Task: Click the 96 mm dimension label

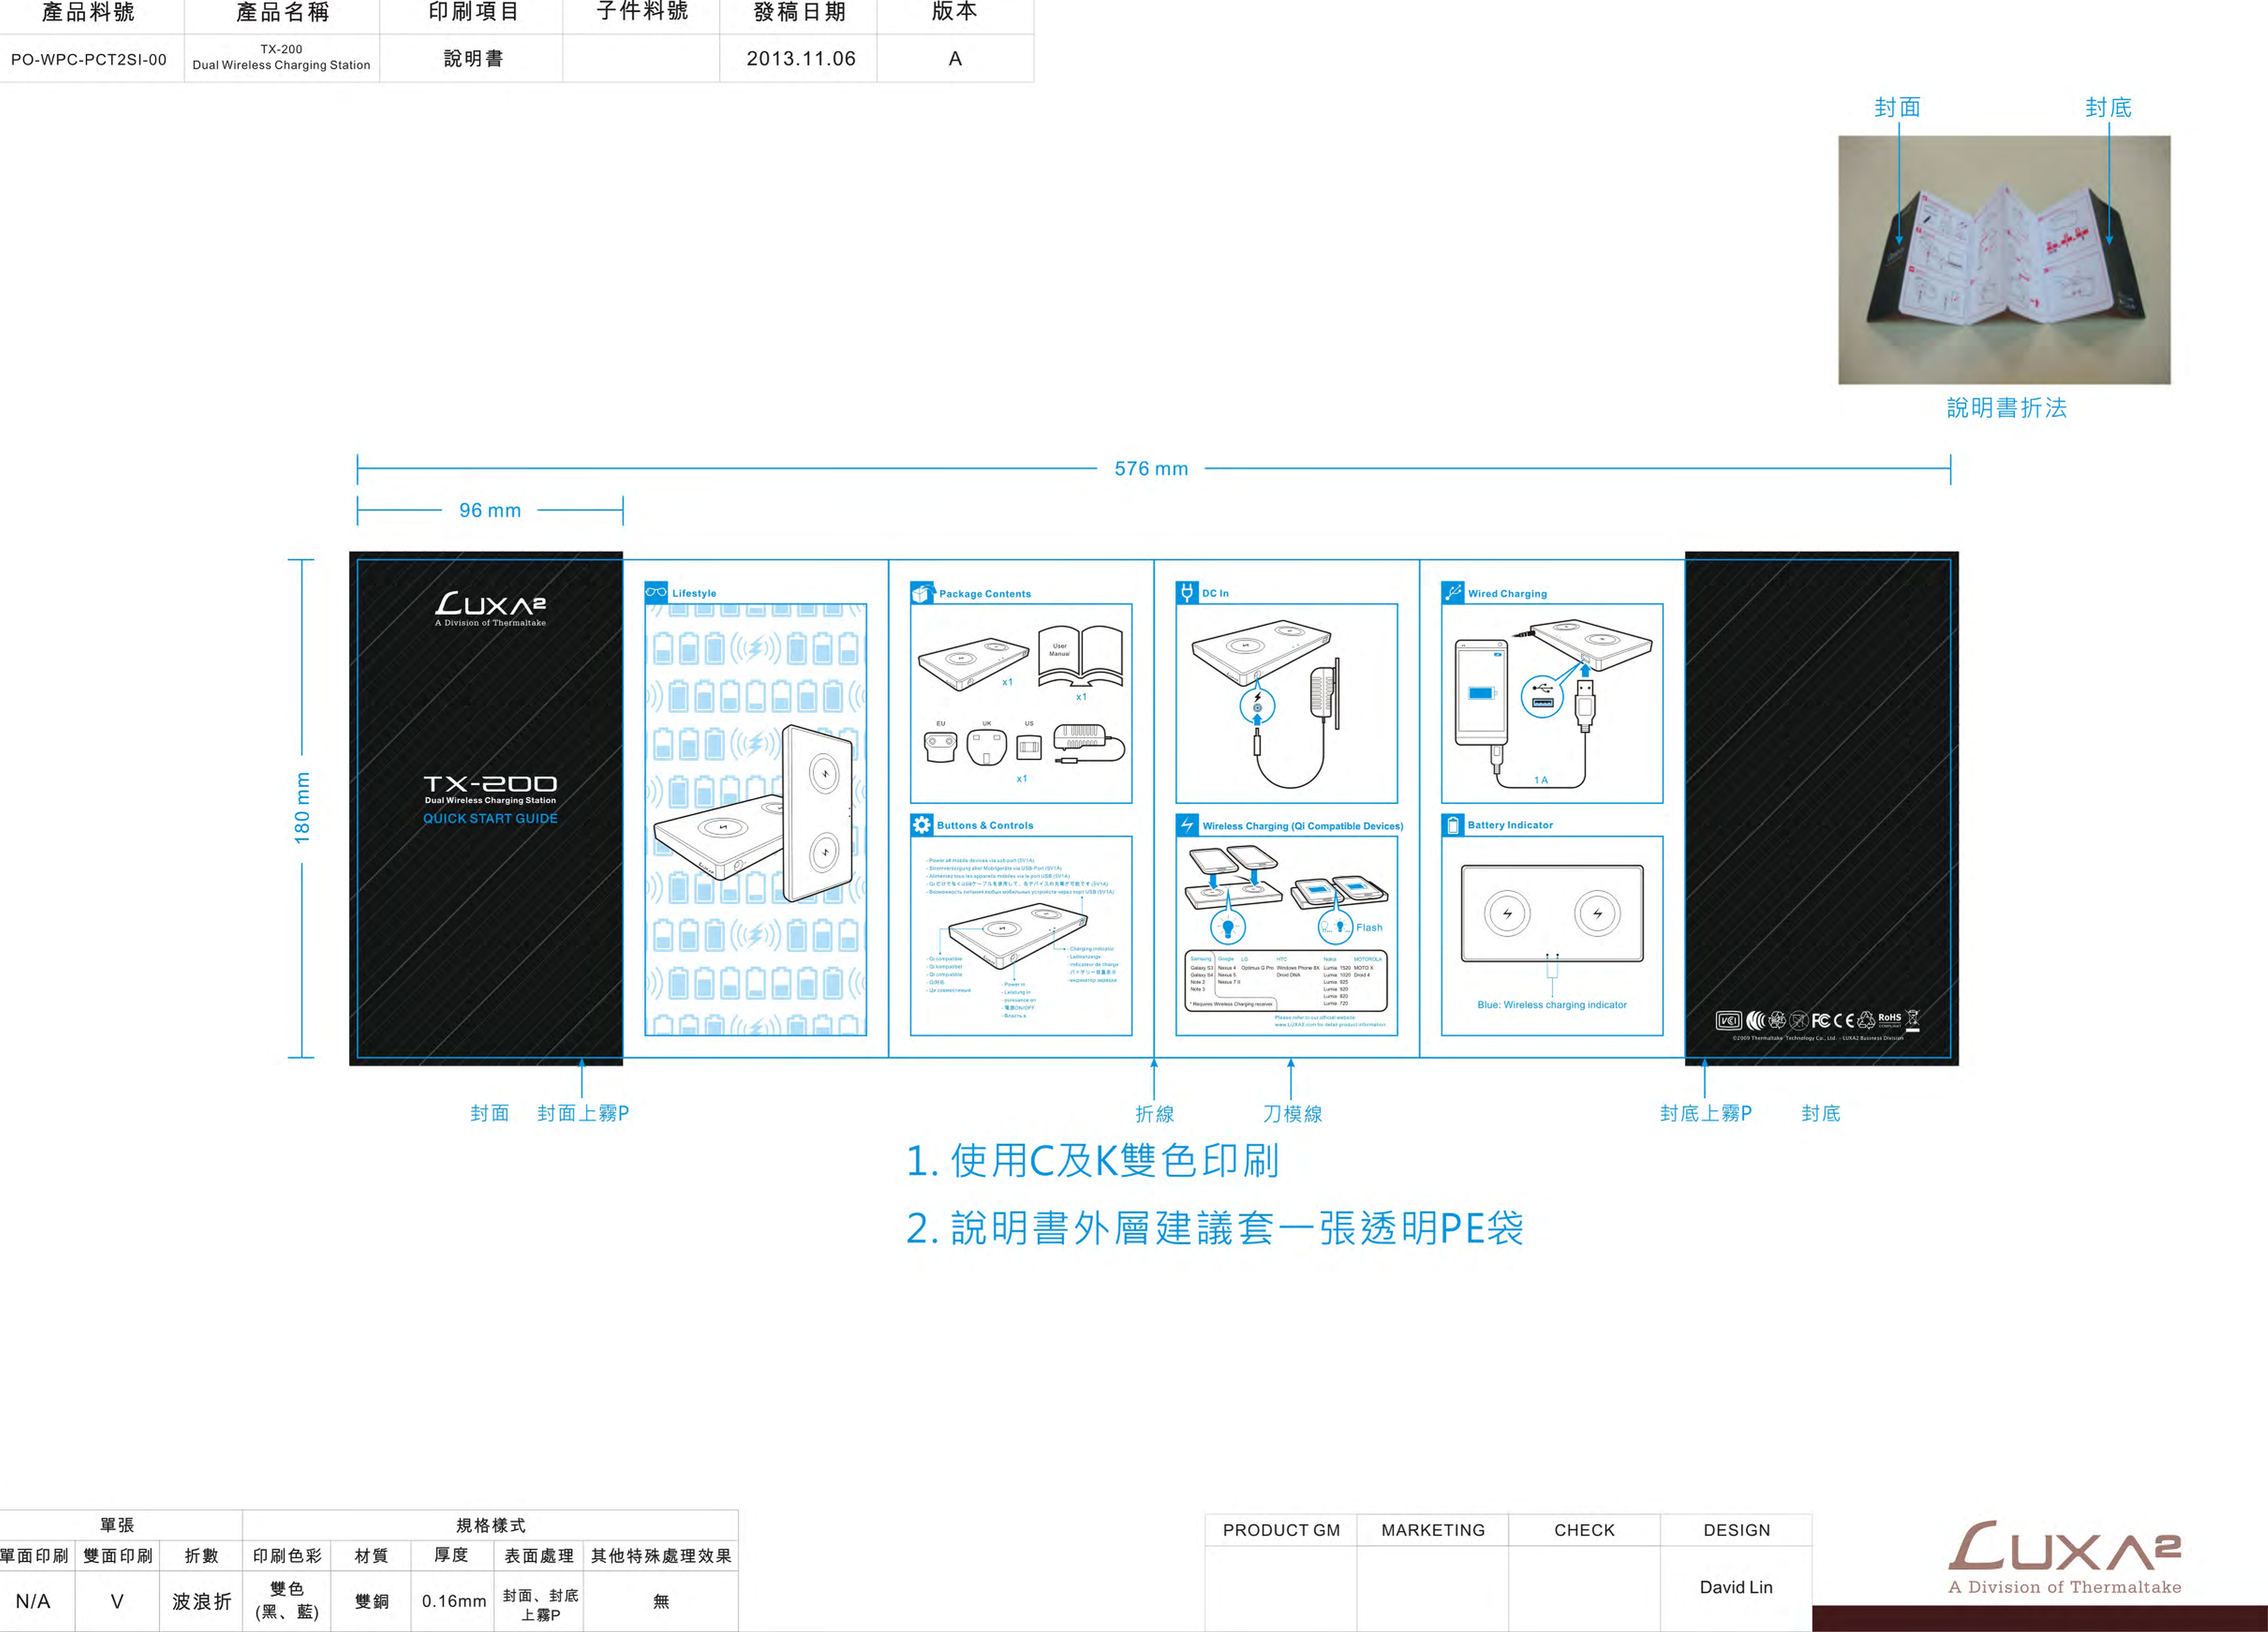Action: (490, 510)
